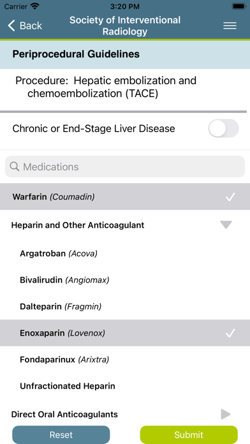250x444 pixels.
Task: Tap the Enoxaparin checkmark icon
Action: click(x=230, y=333)
